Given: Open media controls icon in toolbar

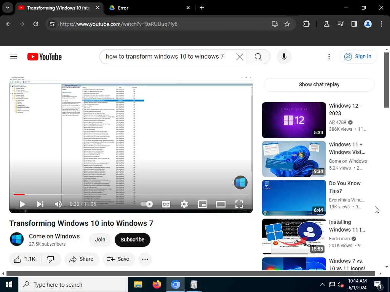Looking at the screenshot, I should click(x=340, y=24).
